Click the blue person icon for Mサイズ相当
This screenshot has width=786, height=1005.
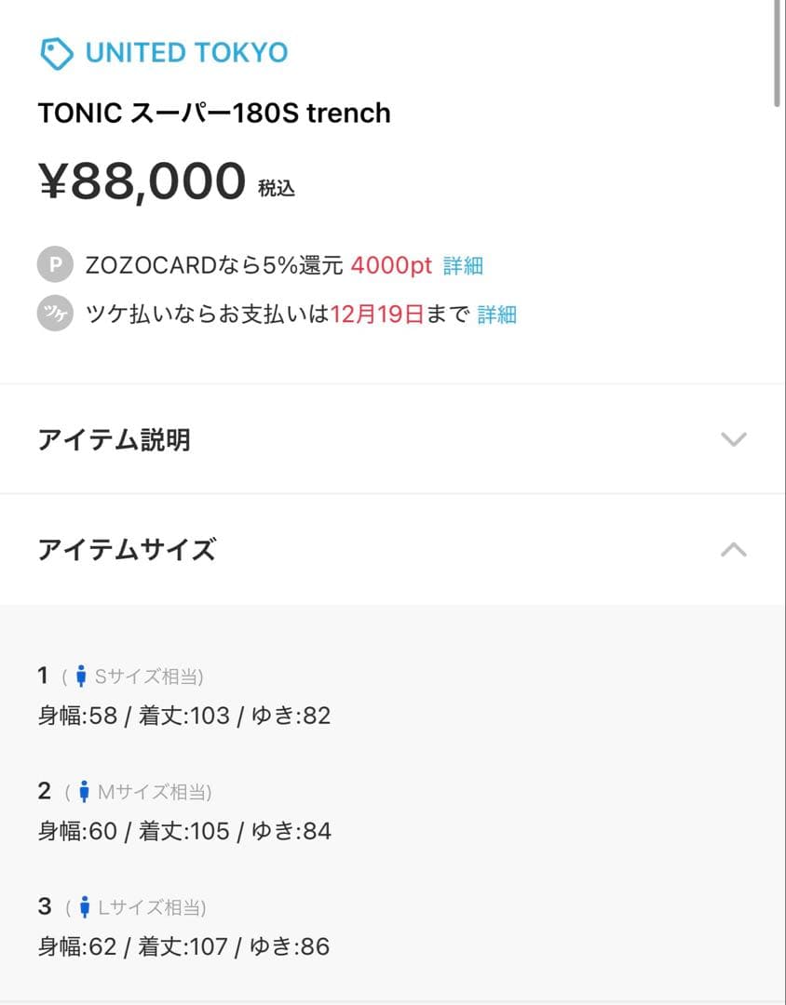pos(84,792)
